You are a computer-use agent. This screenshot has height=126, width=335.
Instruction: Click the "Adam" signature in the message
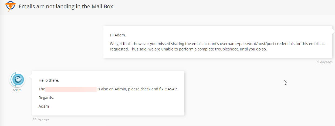[x=44, y=106]
